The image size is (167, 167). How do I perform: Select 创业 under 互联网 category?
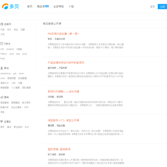coord(16,30)
